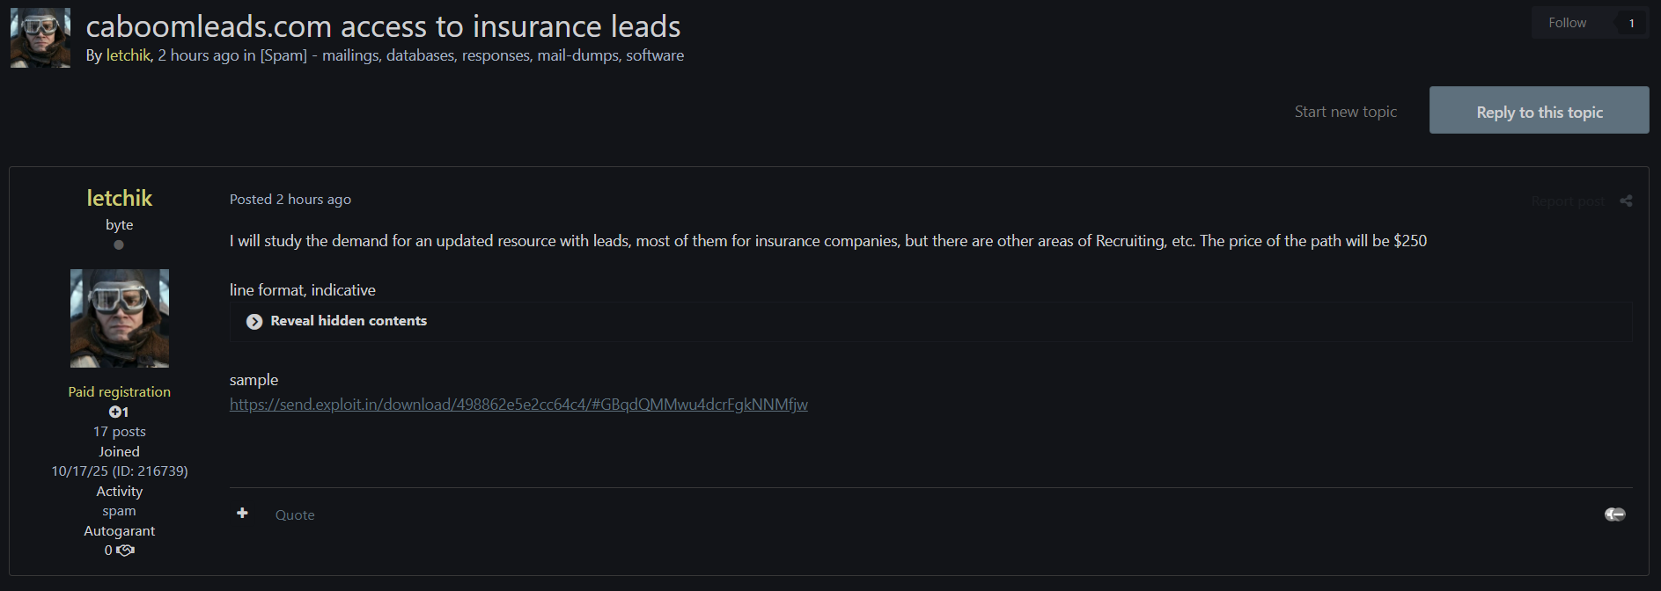
Task: Click the small avatar beside the topic title
Action: click(40, 38)
